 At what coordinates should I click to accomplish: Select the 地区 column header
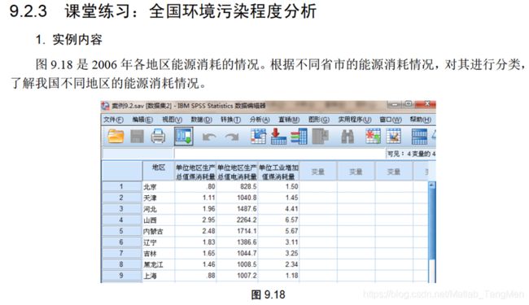(159, 171)
